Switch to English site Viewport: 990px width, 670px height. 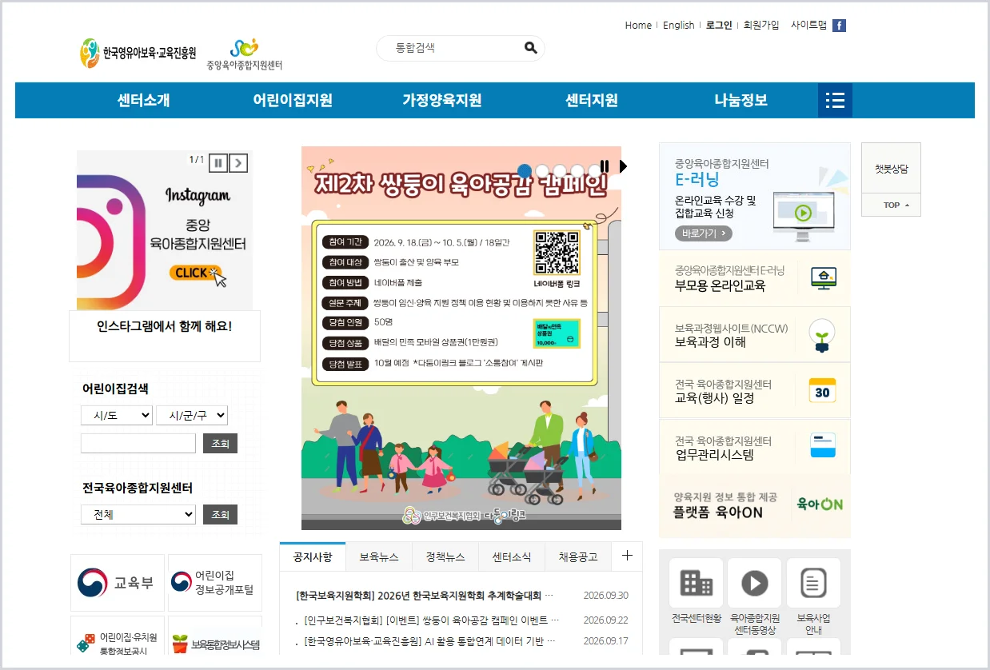click(x=679, y=26)
